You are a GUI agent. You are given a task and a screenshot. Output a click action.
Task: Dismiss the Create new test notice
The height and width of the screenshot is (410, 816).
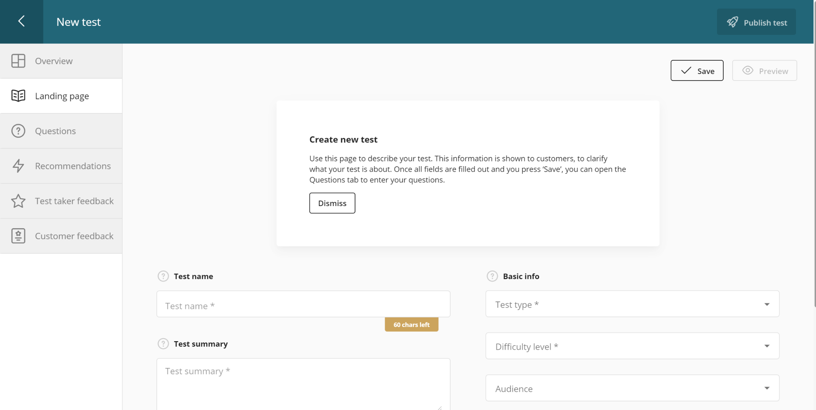point(332,203)
